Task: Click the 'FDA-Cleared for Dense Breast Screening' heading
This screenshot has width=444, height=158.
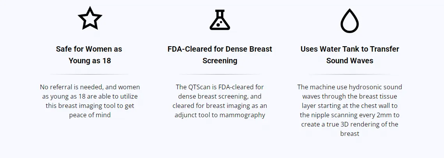Action: tap(220, 55)
